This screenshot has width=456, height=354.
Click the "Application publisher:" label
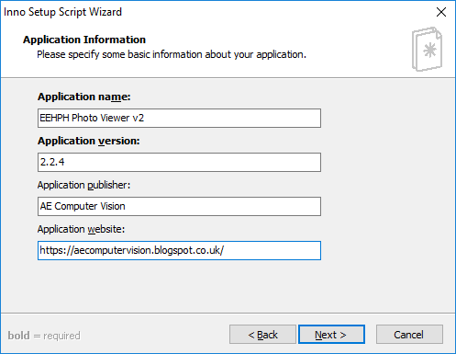pos(83,185)
